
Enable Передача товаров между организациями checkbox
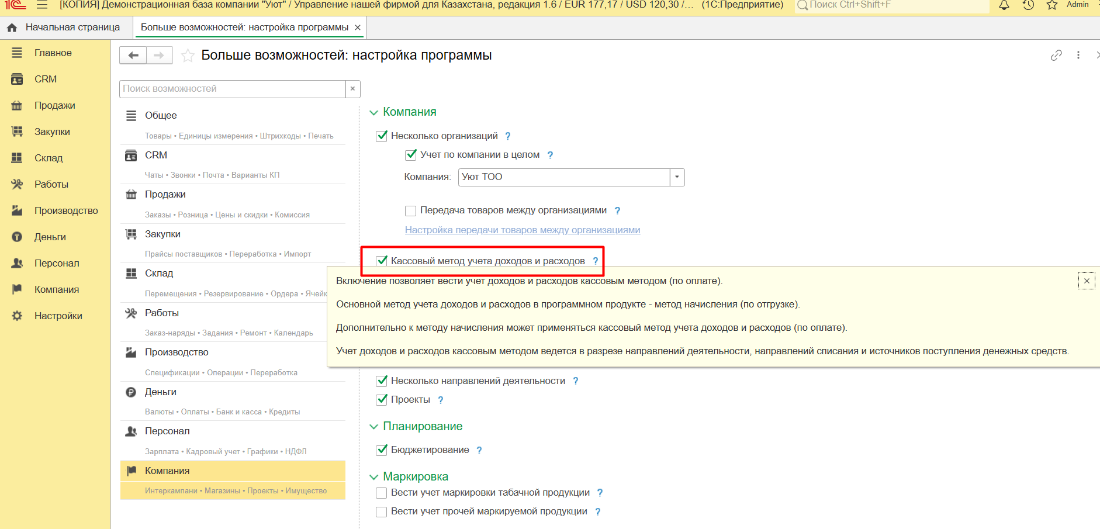(411, 210)
